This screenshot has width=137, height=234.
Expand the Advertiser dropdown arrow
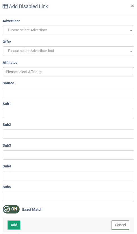pyautogui.click(x=131, y=31)
